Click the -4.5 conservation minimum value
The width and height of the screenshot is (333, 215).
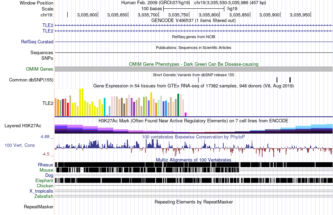pos(46,154)
